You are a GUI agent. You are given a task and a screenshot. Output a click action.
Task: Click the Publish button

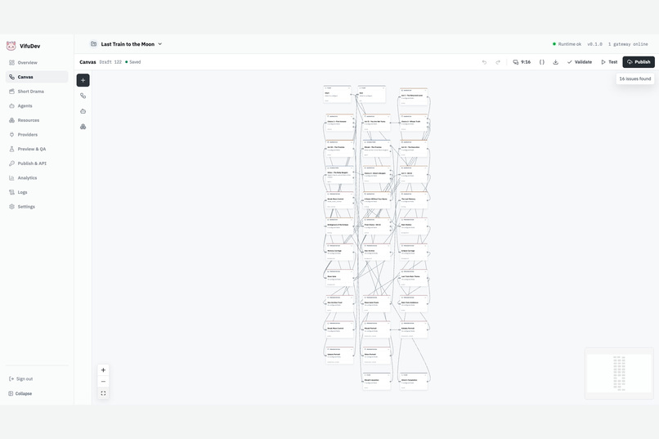tap(639, 62)
